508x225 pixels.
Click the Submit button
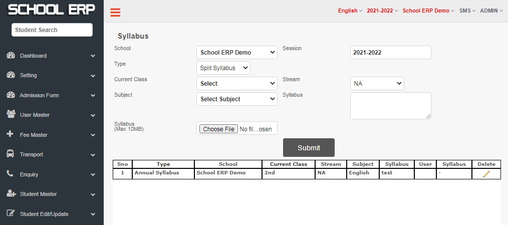point(309,148)
